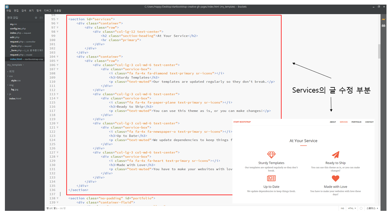Collapse the section services fold at line 95
The image size is (392, 220).
[58, 19]
